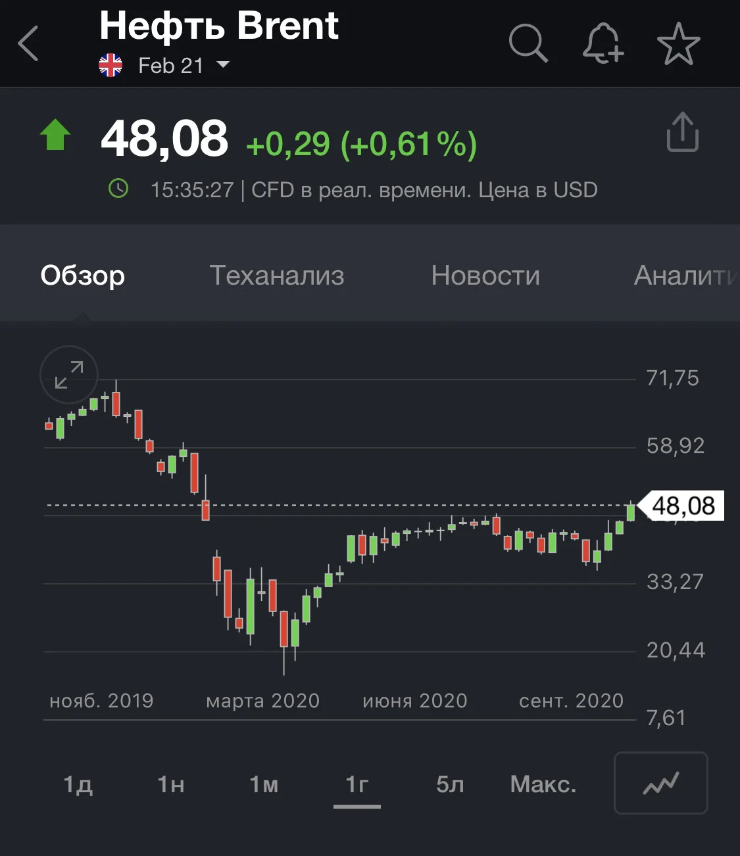Screen dimensions: 740x856
Task: Add Brent to favorites star
Action: point(678,44)
